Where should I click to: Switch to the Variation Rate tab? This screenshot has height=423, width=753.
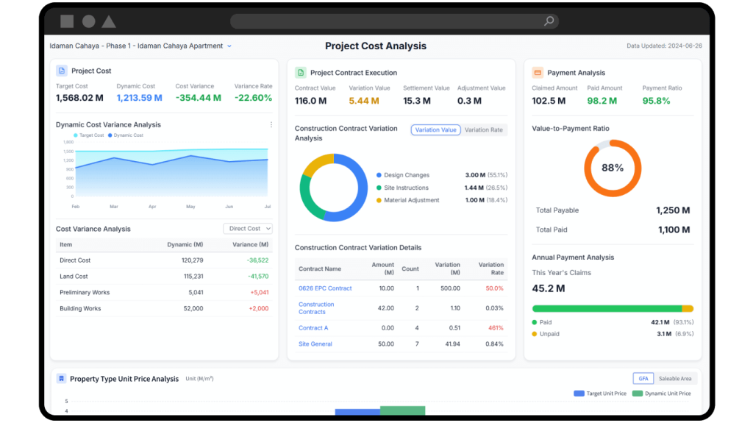[x=484, y=130]
